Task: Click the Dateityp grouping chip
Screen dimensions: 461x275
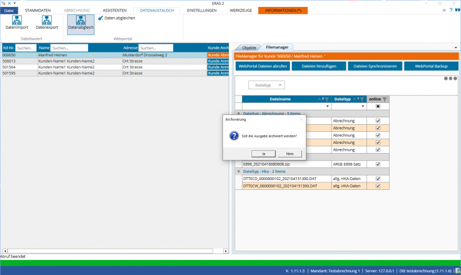Action: tap(266, 85)
